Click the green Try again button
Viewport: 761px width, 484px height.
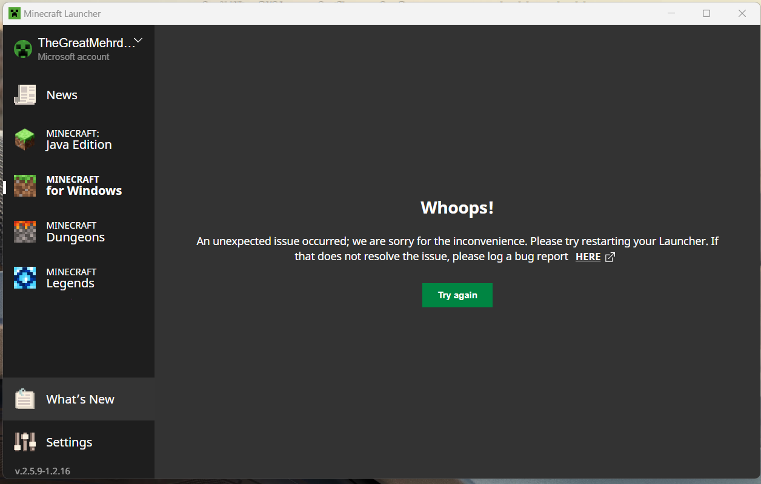click(x=457, y=295)
